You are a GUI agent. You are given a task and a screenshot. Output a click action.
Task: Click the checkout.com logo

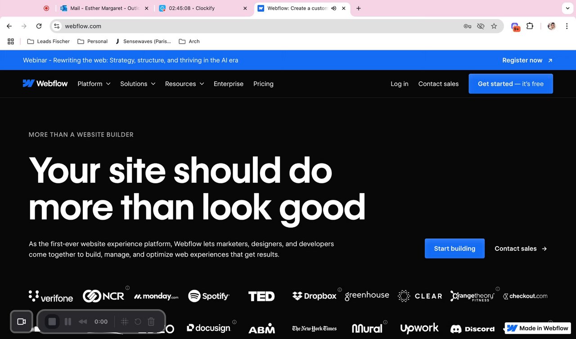coord(525,296)
